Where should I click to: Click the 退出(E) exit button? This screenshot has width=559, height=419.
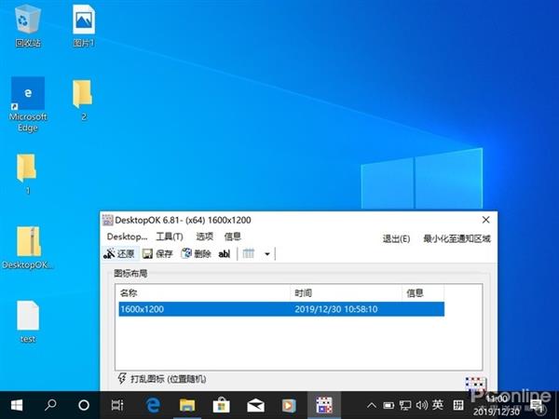pos(396,238)
